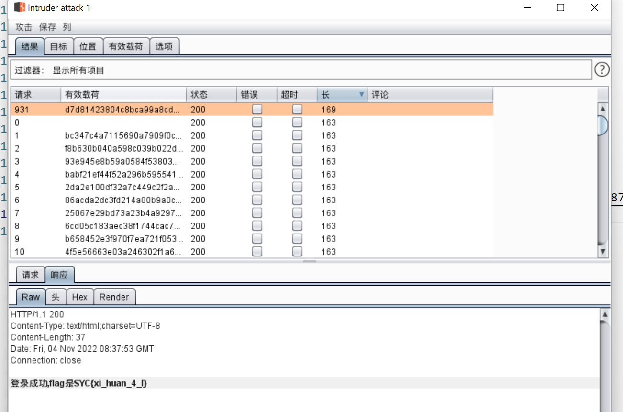Select payload b658452e3f970f7ea721f053... in row 9
623x412 pixels.
pos(124,239)
